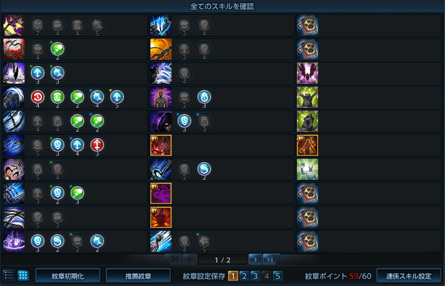Screen dimensions: 445x286
Task: Go to next page arrow
Action: click(x=255, y=259)
